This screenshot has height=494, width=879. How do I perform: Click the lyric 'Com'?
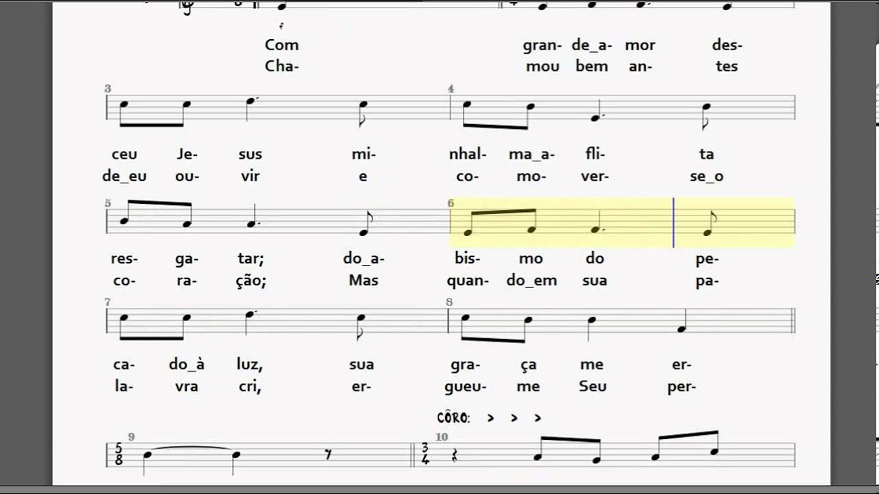click(282, 45)
